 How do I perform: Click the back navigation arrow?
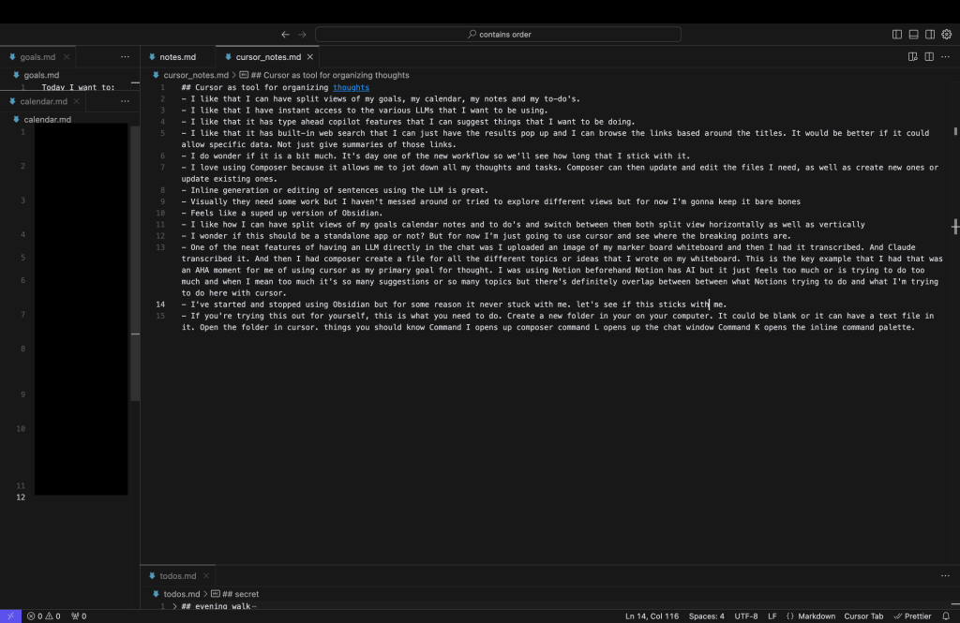[x=285, y=35]
